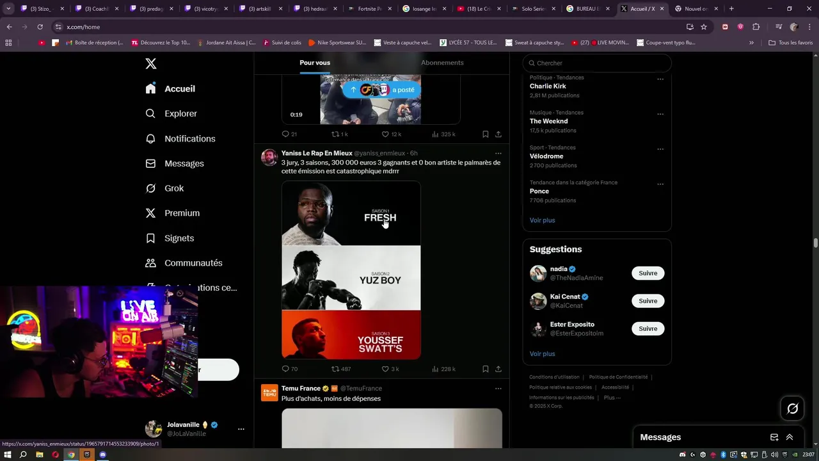Screen dimensions: 819x461
Task: Open the Vélodrome trend
Action: [546, 156]
